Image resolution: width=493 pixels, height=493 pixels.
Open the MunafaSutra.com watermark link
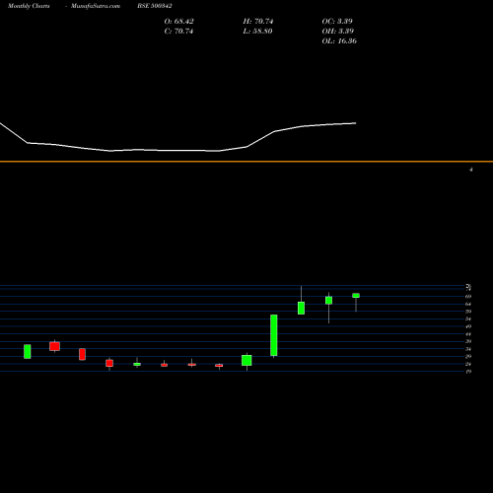pos(96,6)
